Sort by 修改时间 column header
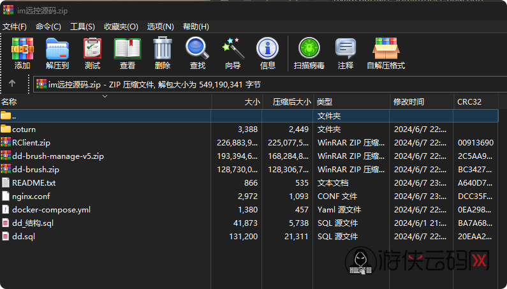 [x=409, y=102]
